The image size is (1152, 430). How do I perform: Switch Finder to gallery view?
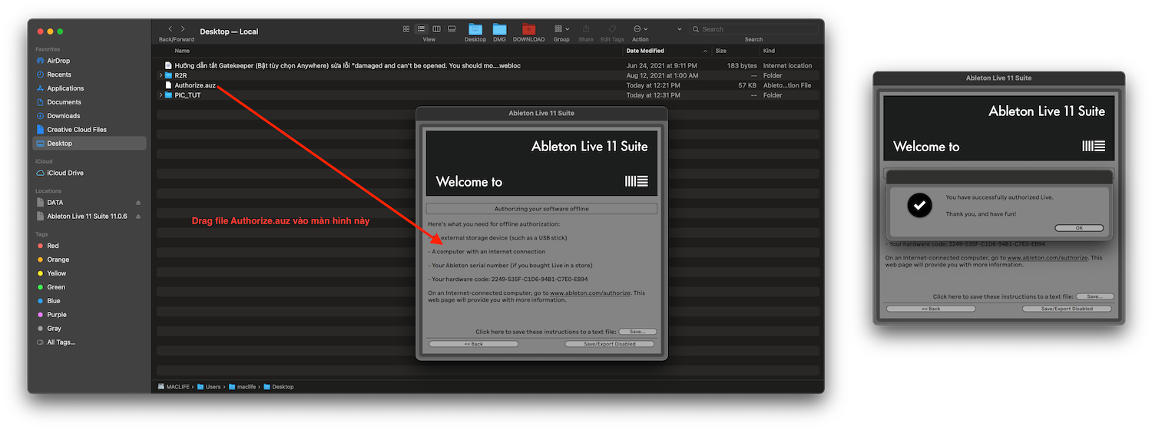coord(452,29)
